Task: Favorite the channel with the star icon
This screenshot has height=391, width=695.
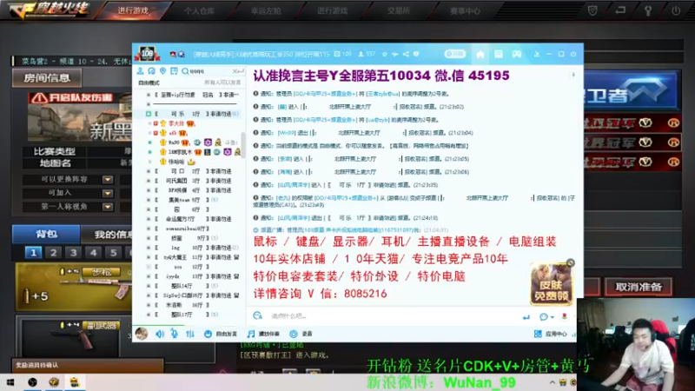Action: pyautogui.click(x=384, y=54)
